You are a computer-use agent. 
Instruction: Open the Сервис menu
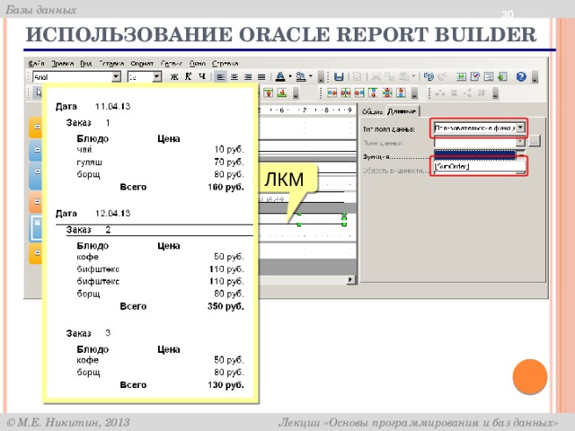tap(172, 64)
